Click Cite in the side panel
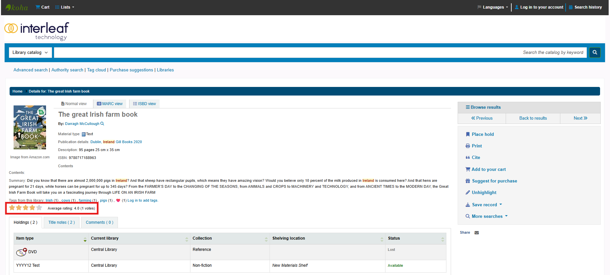 point(476,157)
